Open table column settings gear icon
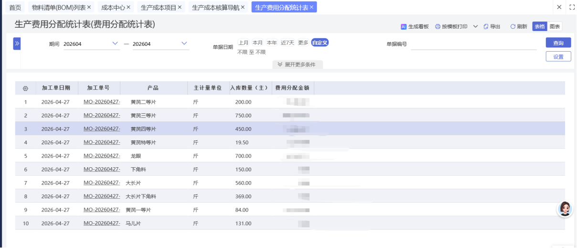The width and height of the screenshot is (577, 248). tap(25, 88)
